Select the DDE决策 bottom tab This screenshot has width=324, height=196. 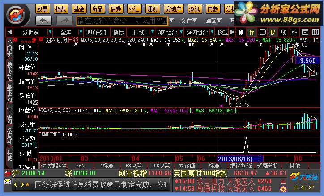point(160,166)
